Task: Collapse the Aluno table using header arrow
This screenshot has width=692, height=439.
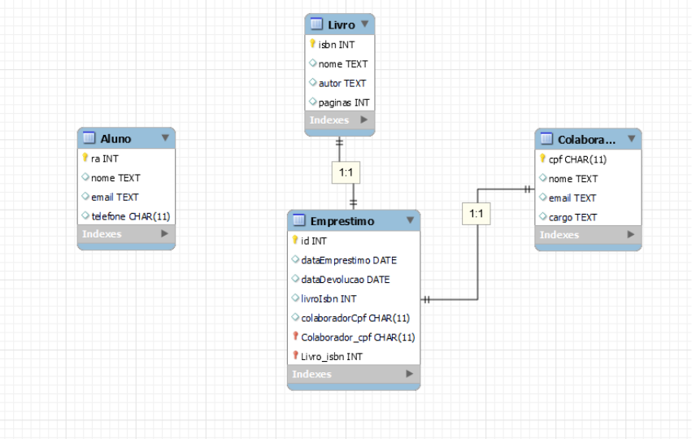Action: tap(165, 138)
